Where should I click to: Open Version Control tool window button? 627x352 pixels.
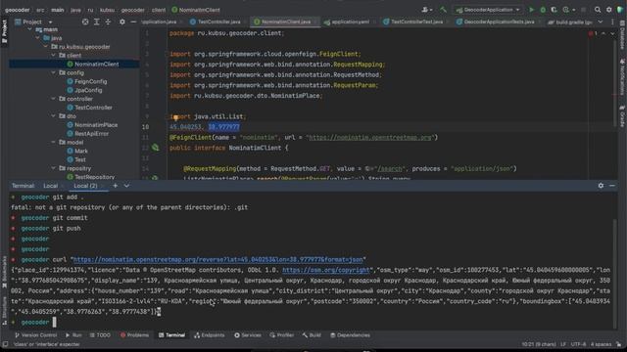pyautogui.click(x=35, y=335)
